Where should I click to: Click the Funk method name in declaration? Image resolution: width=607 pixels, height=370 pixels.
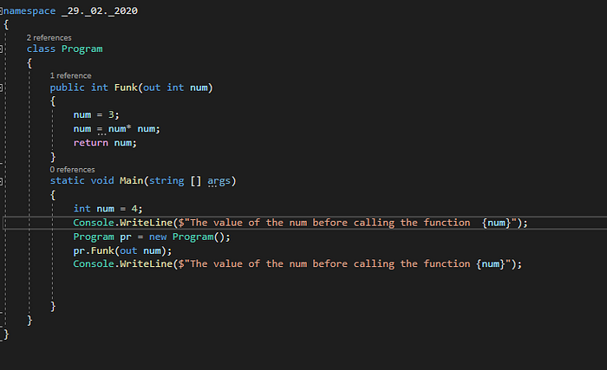[126, 88]
